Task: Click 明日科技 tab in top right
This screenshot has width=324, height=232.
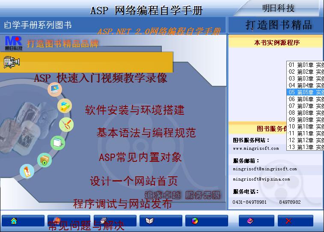Action: 278,9
